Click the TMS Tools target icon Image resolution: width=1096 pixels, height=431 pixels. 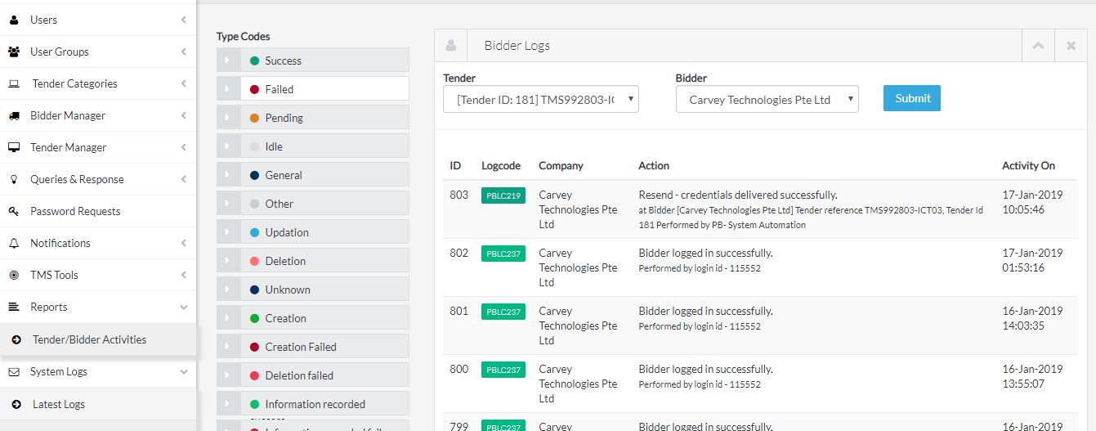(13, 275)
